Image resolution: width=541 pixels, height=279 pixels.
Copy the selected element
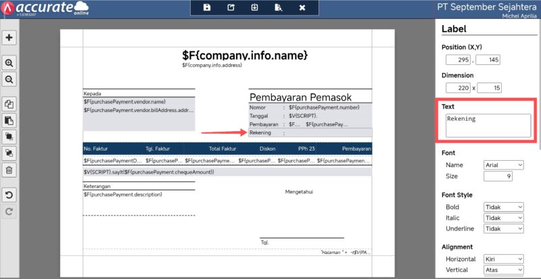tap(9, 104)
